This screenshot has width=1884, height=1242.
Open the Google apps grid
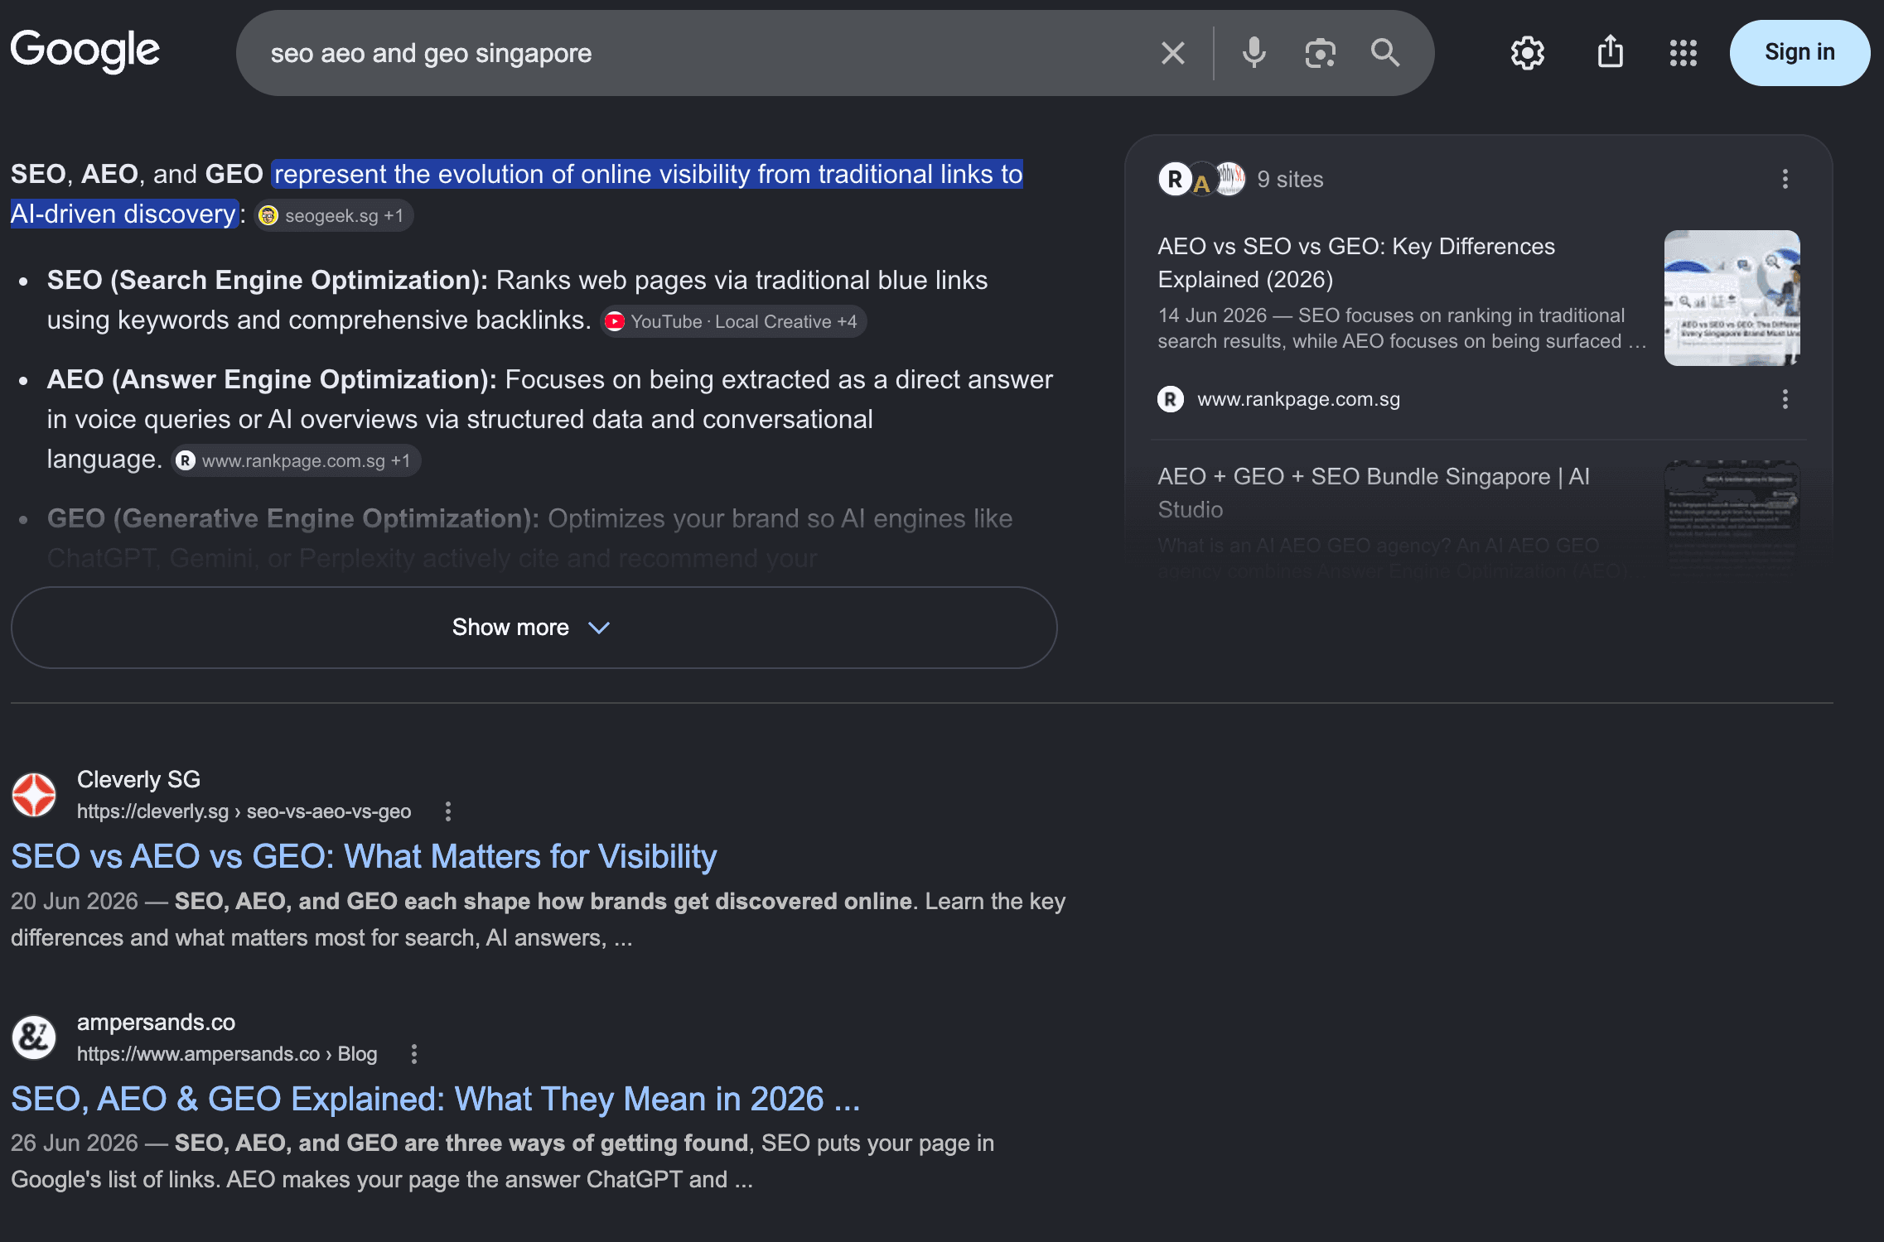[x=1683, y=53]
